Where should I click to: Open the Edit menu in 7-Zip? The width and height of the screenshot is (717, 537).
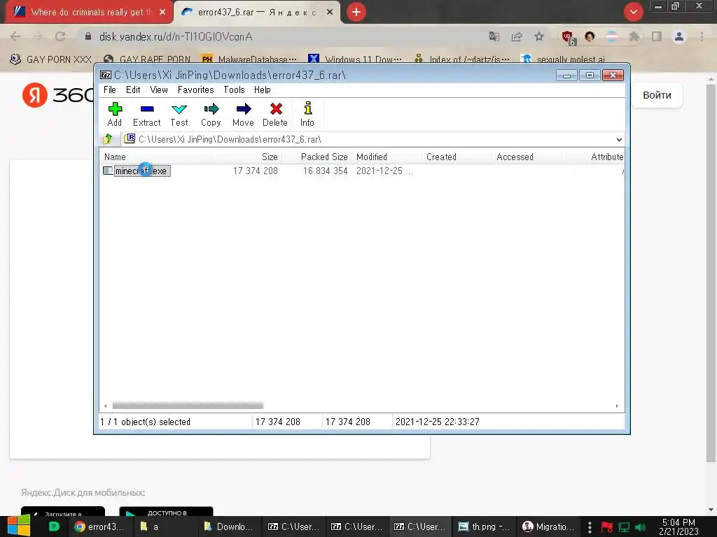click(x=133, y=90)
